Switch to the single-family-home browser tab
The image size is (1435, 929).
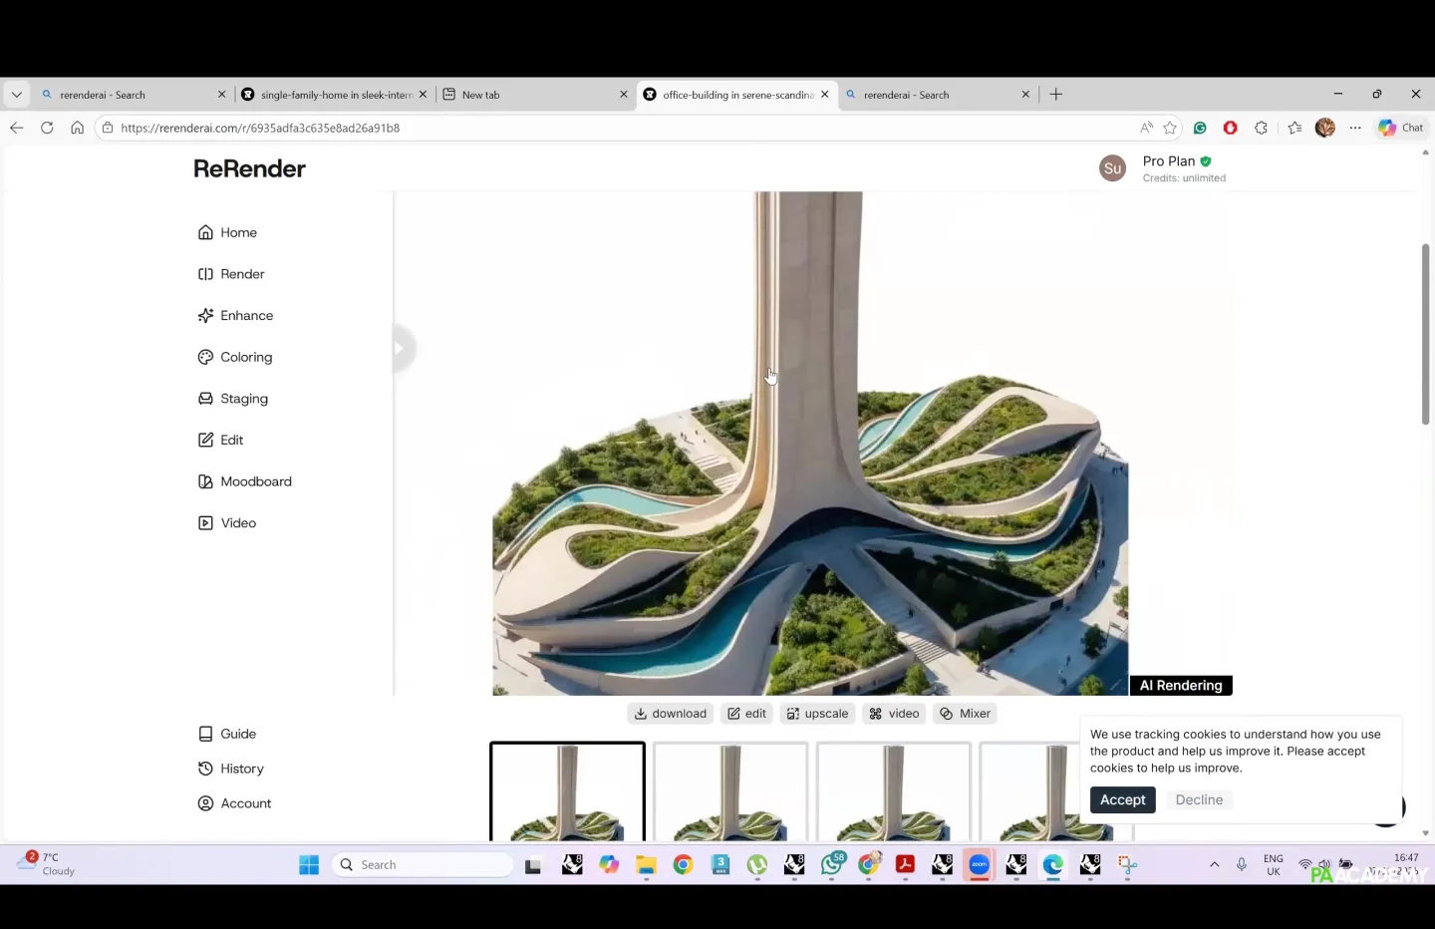(x=334, y=95)
